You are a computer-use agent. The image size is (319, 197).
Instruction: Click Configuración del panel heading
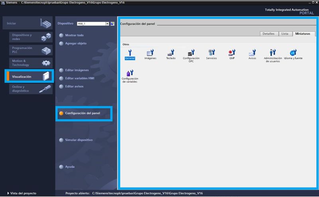(138, 24)
